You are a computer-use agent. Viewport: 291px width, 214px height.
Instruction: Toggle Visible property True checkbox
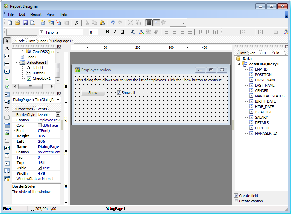click(x=40, y=168)
